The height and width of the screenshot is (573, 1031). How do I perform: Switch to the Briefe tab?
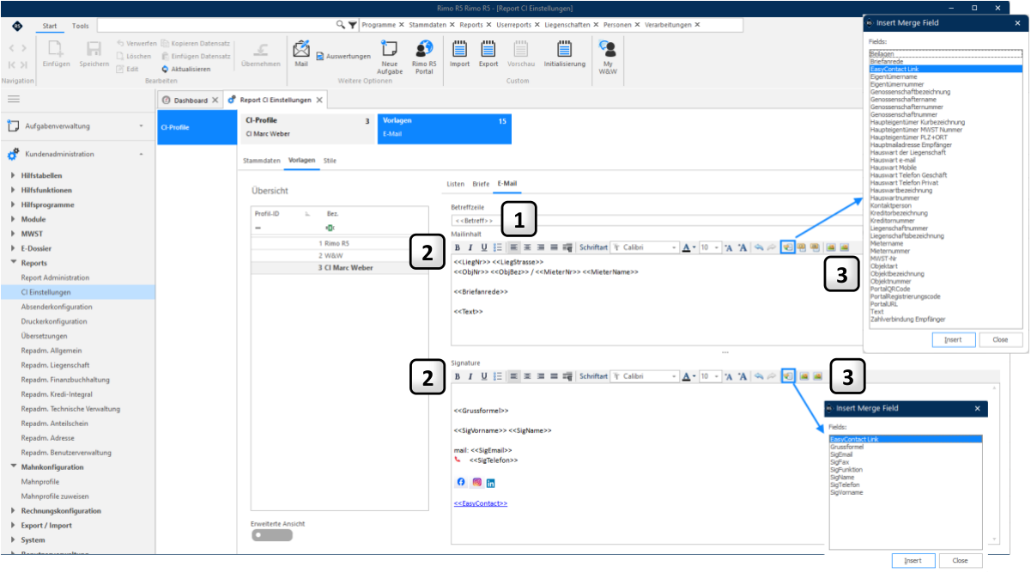click(x=481, y=184)
